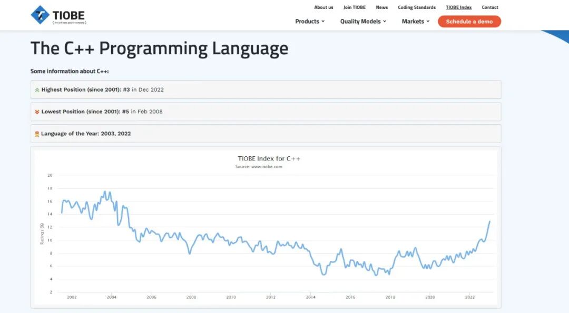Select the Language of the Year 2003, 2022 row
The image size is (569, 313).
tap(266, 134)
